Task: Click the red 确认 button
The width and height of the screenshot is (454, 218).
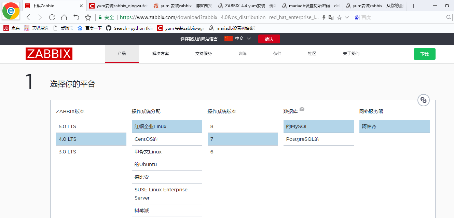Action: [269, 39]
